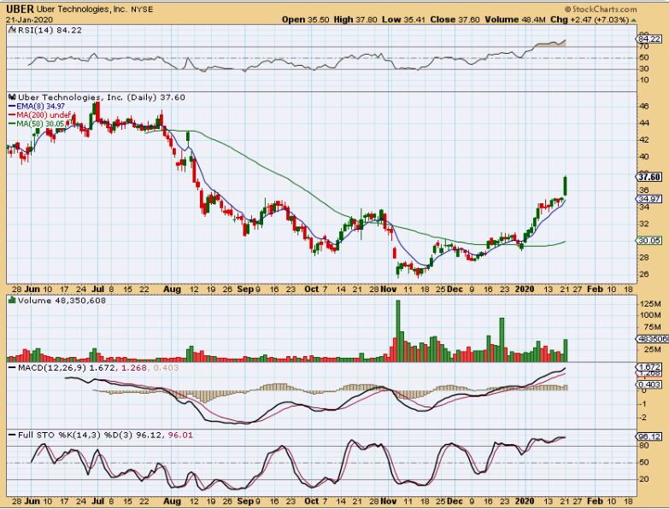
Task: Click the 70 level on the RSI axis
Action: (644, 46)
